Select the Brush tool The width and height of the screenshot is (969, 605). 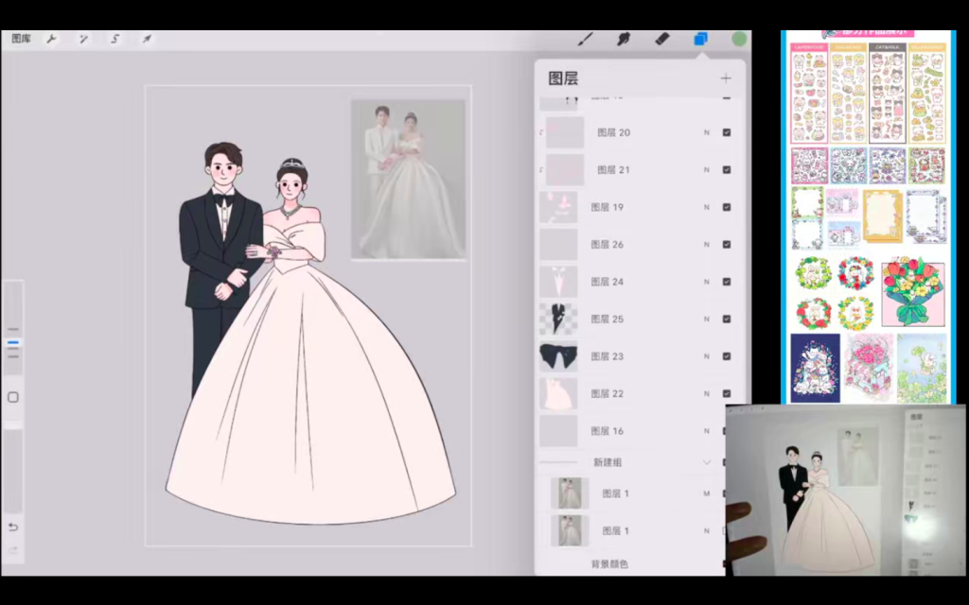586,39
